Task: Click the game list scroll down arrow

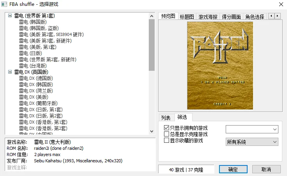Action: (x=152, y=131)
